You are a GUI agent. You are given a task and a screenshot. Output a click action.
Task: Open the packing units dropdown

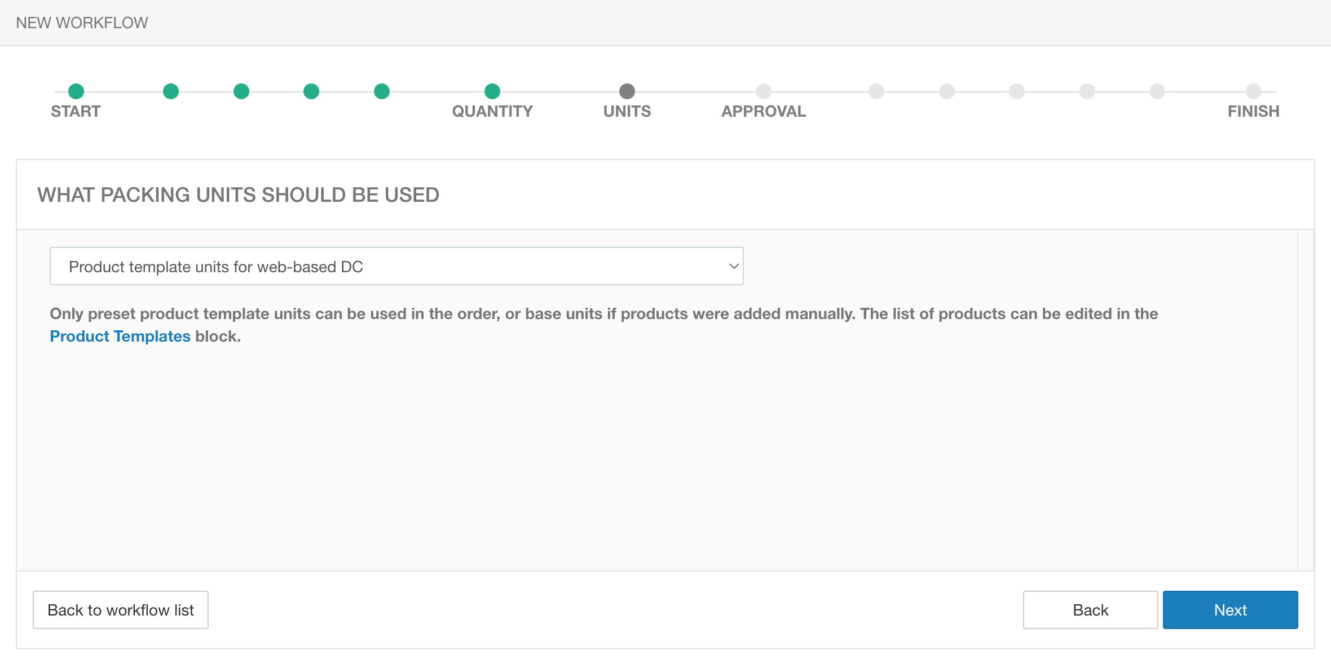click(396, 266)
